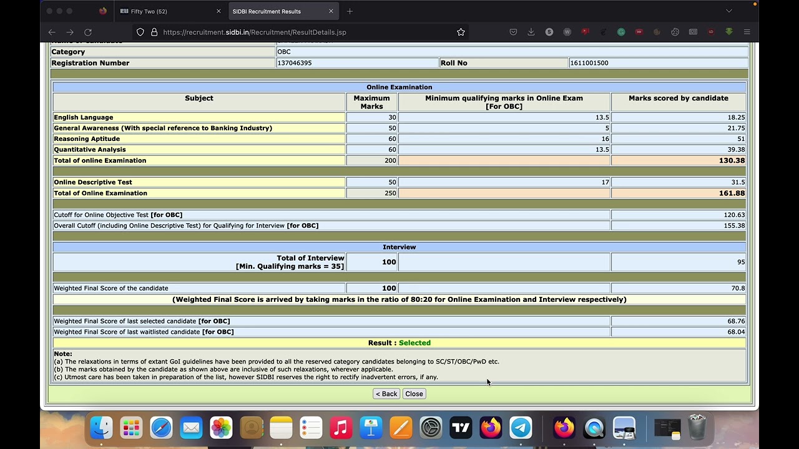
Task: Click the green download-arrow extension icon
Action: tap(729, 32)
